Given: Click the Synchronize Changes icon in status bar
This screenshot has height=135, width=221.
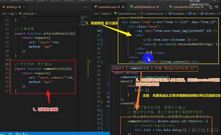Looking at the screenshot, I should point(10,134).
